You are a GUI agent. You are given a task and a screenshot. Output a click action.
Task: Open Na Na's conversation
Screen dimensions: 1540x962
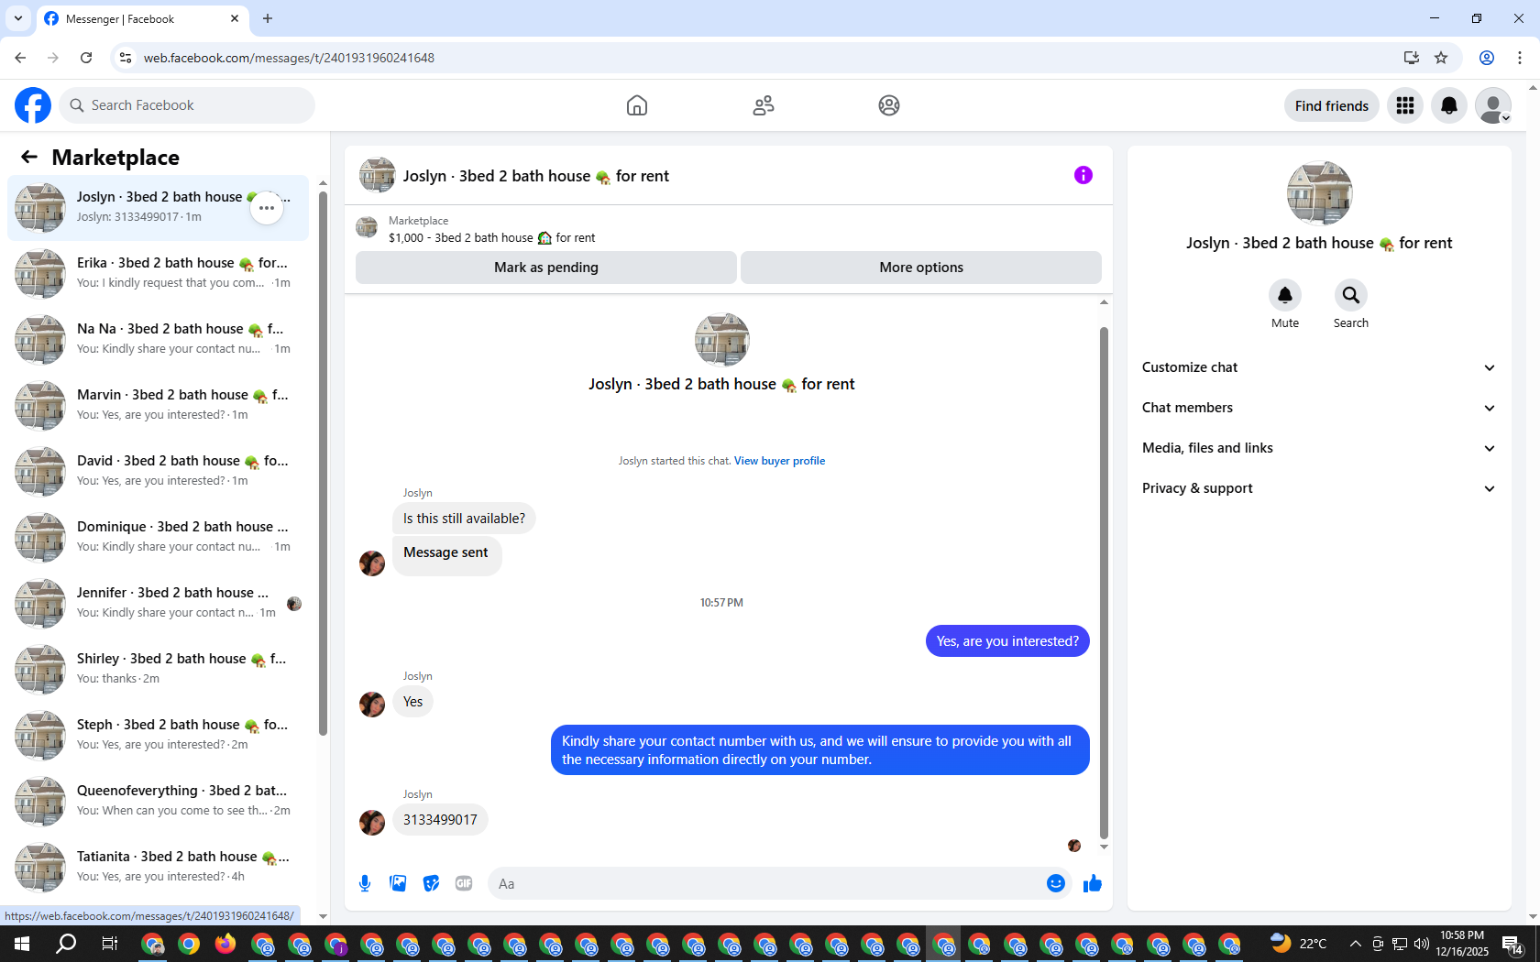point(159,339)
